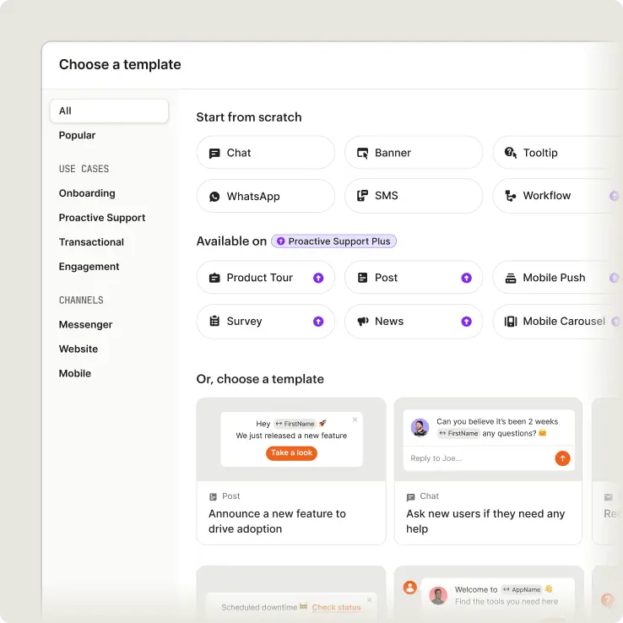Image resolution: width=623 pixels, height=623 pixels.
Task: Choose the Messenger channel filter
Action: click(x=85, y=324)
